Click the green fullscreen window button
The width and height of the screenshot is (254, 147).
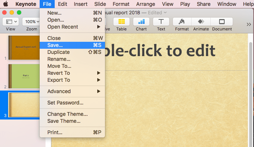(19, 12)
